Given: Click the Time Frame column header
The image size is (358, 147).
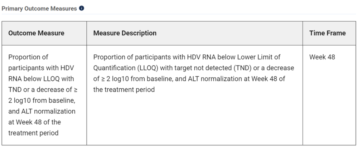Looking at the screenshot, I should (x=327, y=33).
